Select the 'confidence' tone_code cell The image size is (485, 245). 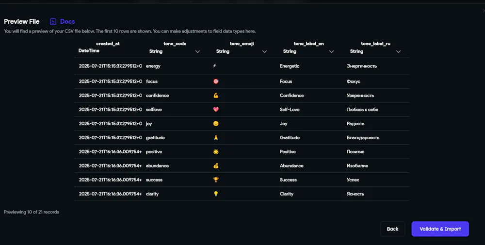(158, 96)
